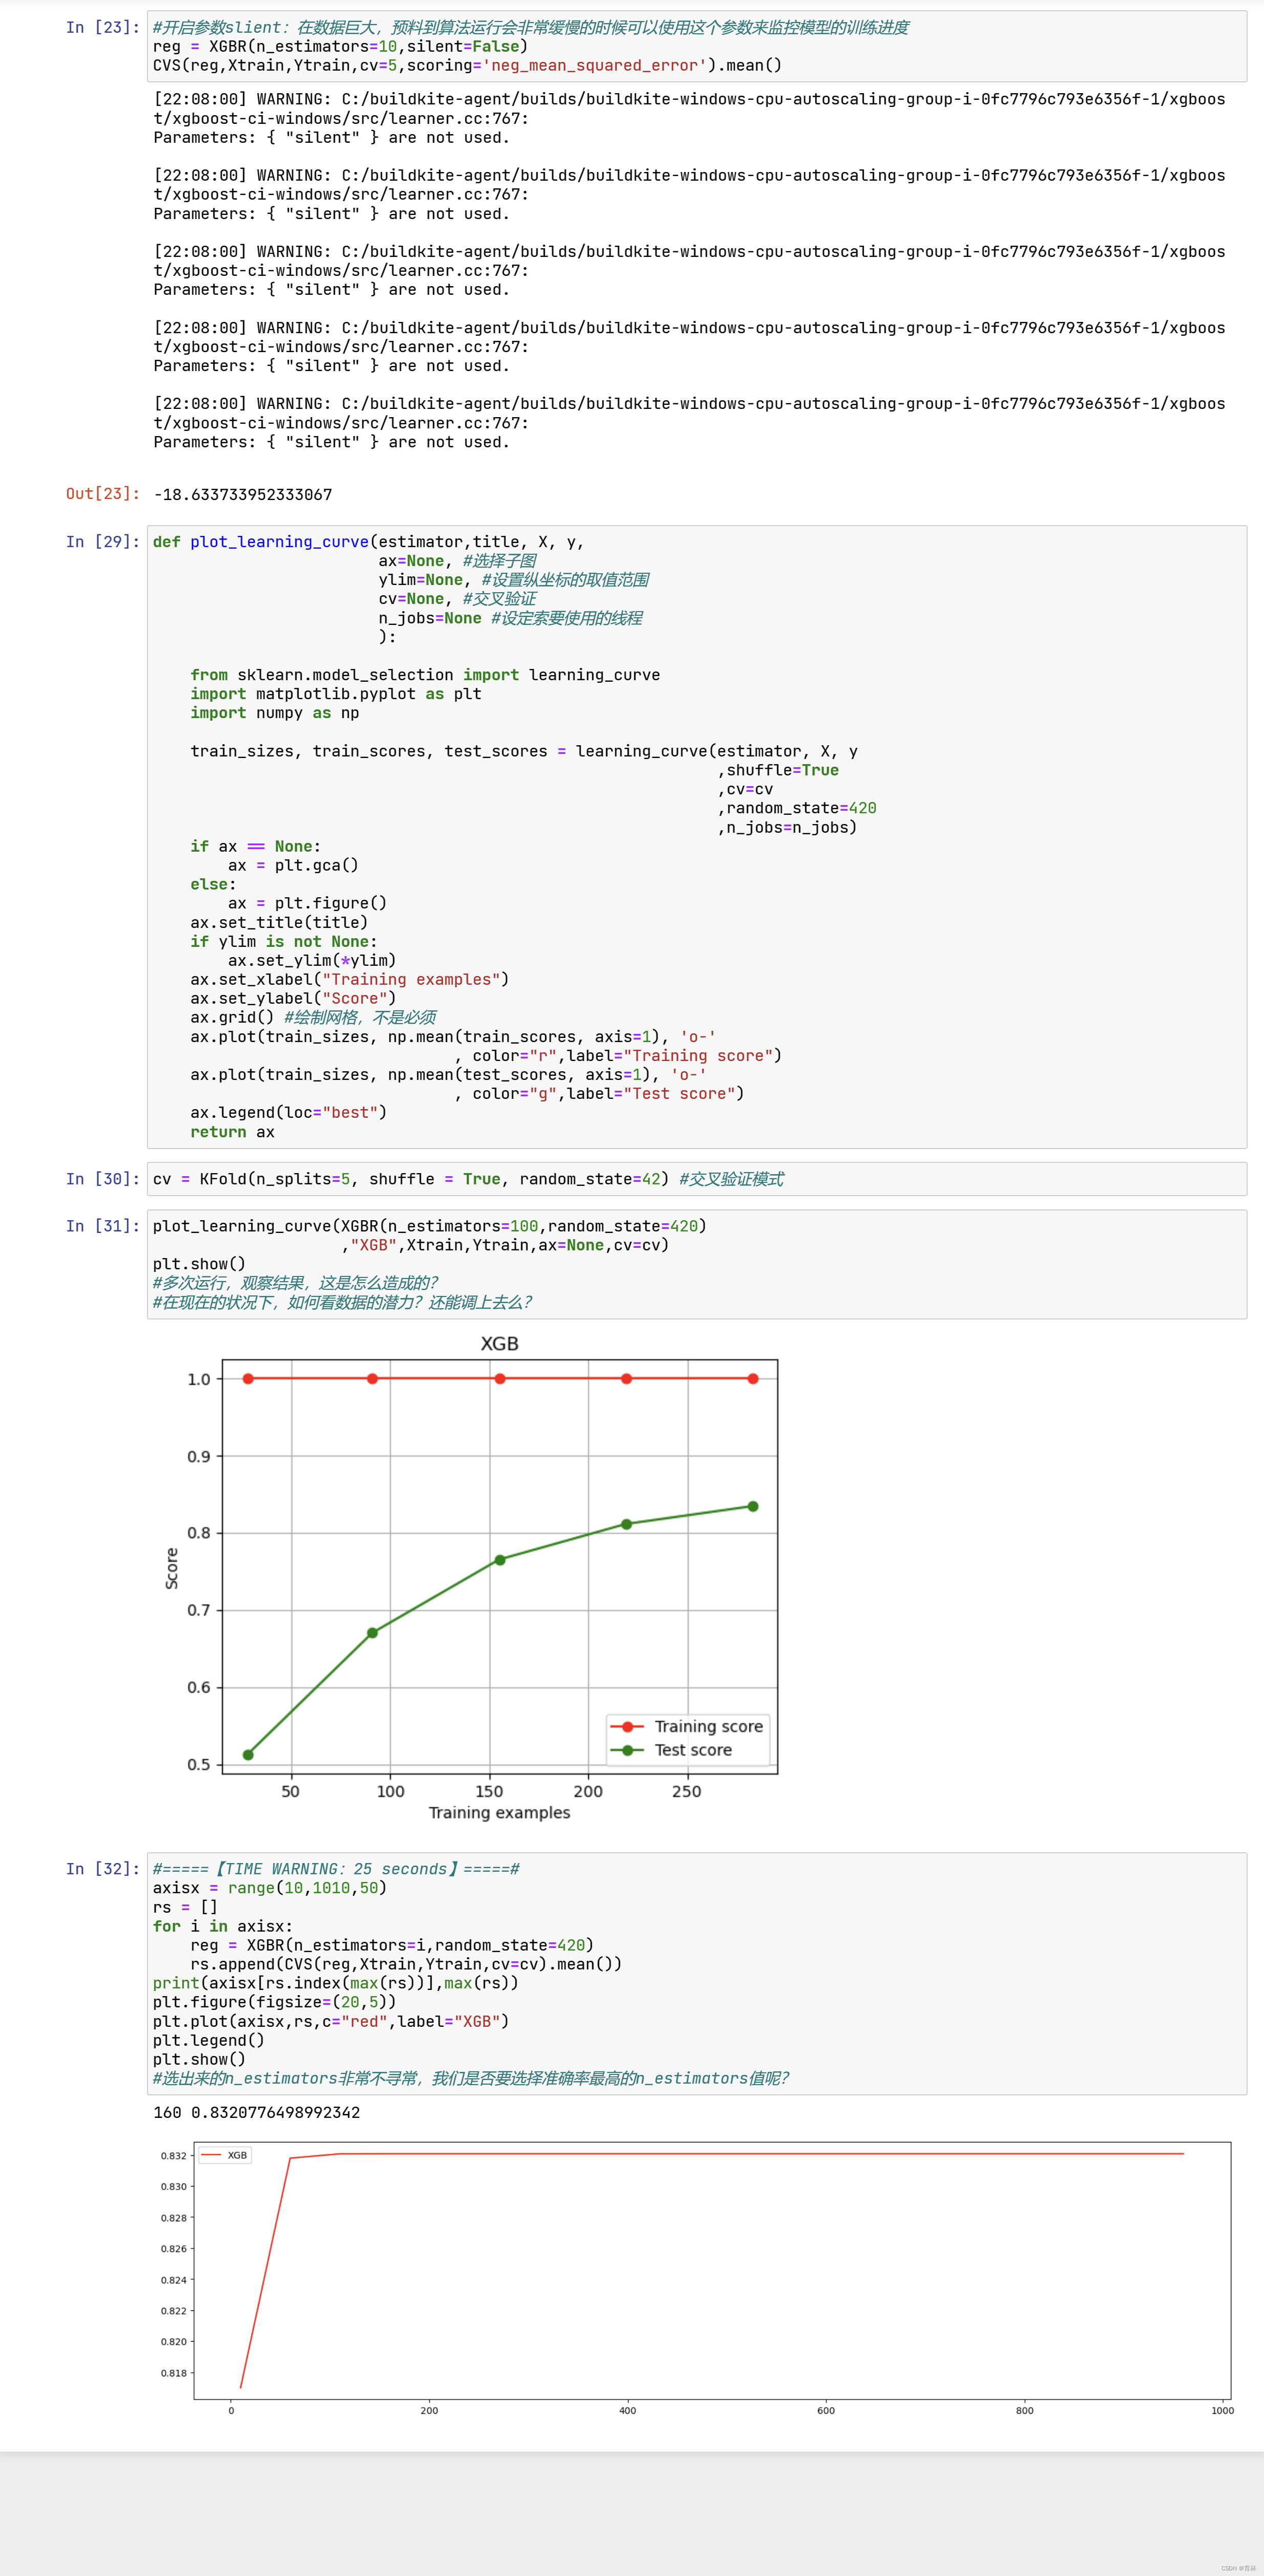
Task: Click the XGB title of the learning curve plot
Action: coord(499,1343)
